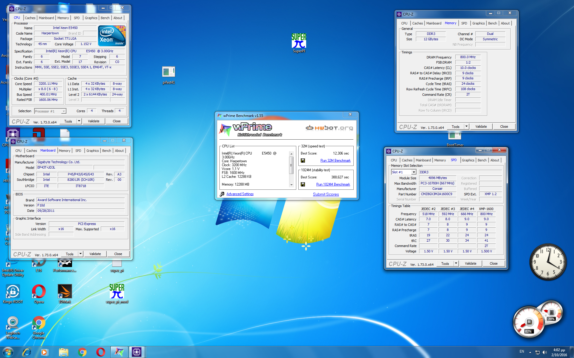Open Processor #1 selection dropdown

63,111
